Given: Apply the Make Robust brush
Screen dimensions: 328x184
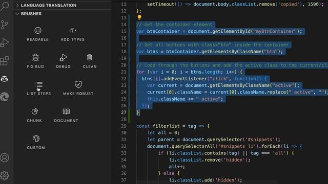Looking at the screenshot, I should click(78, 88).
